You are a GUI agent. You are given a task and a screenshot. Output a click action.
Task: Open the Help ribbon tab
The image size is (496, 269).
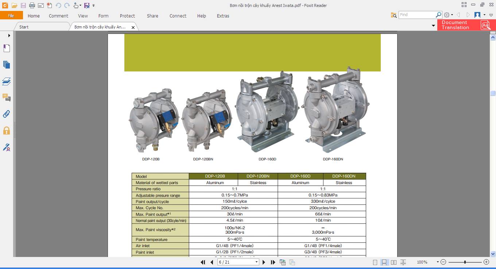201,16
